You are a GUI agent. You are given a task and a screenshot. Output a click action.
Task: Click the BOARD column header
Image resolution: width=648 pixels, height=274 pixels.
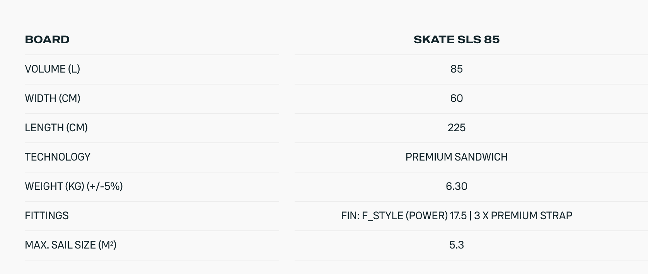tap(47, 39)
